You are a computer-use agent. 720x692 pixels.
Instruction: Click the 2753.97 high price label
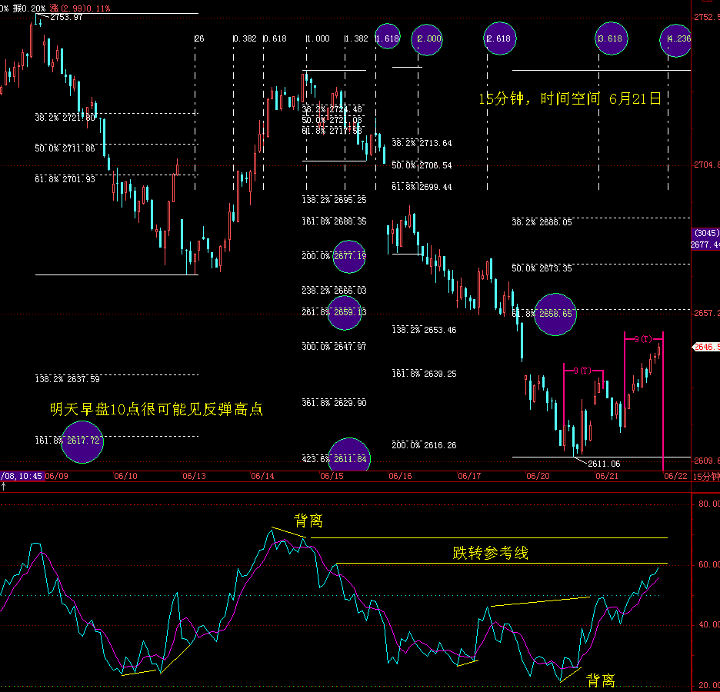(65, 18)
